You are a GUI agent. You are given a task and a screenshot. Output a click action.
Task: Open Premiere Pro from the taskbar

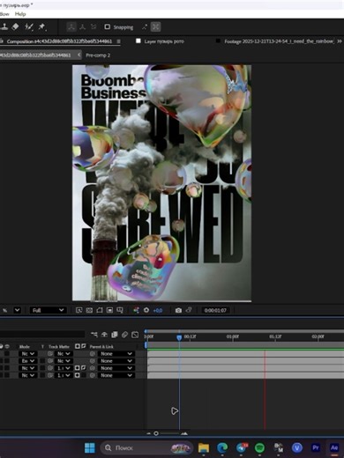tap(316, 448)
